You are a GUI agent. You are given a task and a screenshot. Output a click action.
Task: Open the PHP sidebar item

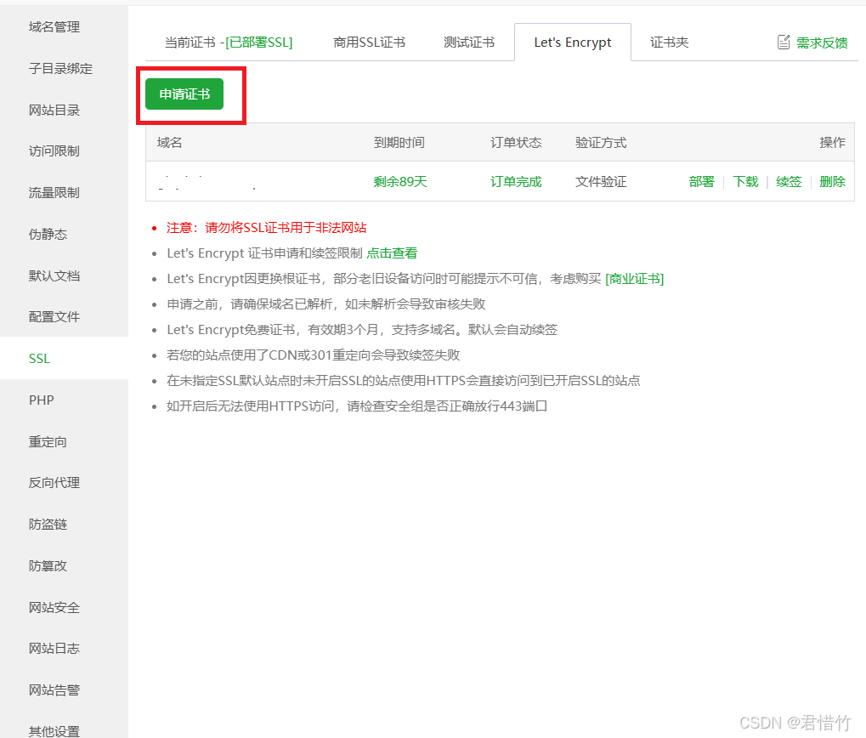[x=42, y=400]
